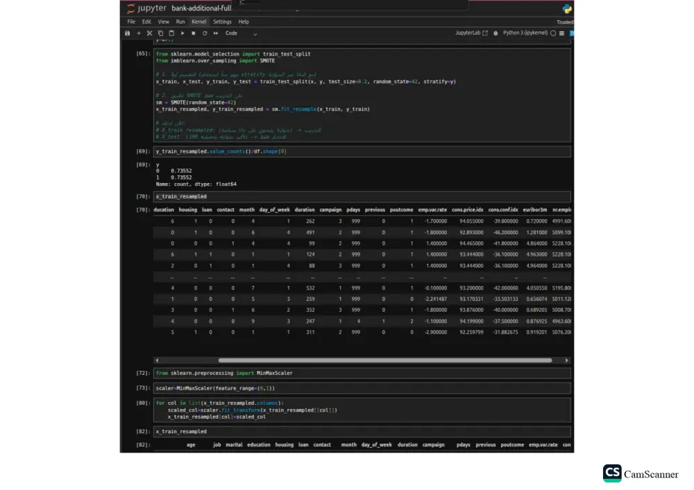Open the Settings menu
This screenshot has height=490, width=694.
tap(221, 21)
